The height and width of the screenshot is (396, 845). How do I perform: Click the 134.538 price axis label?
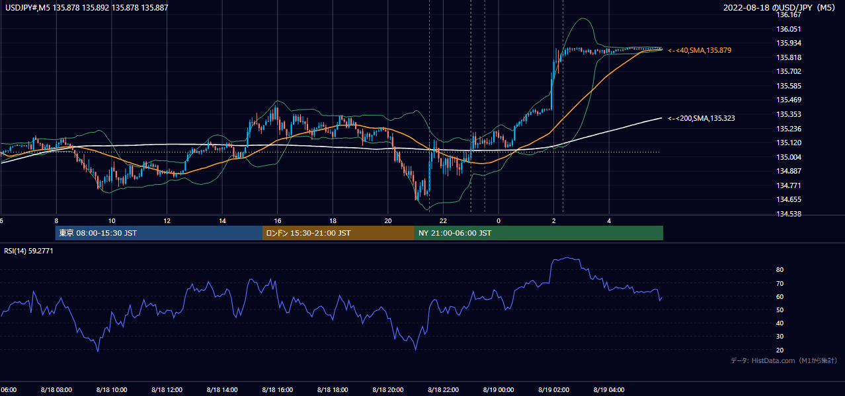coord(788,214)
